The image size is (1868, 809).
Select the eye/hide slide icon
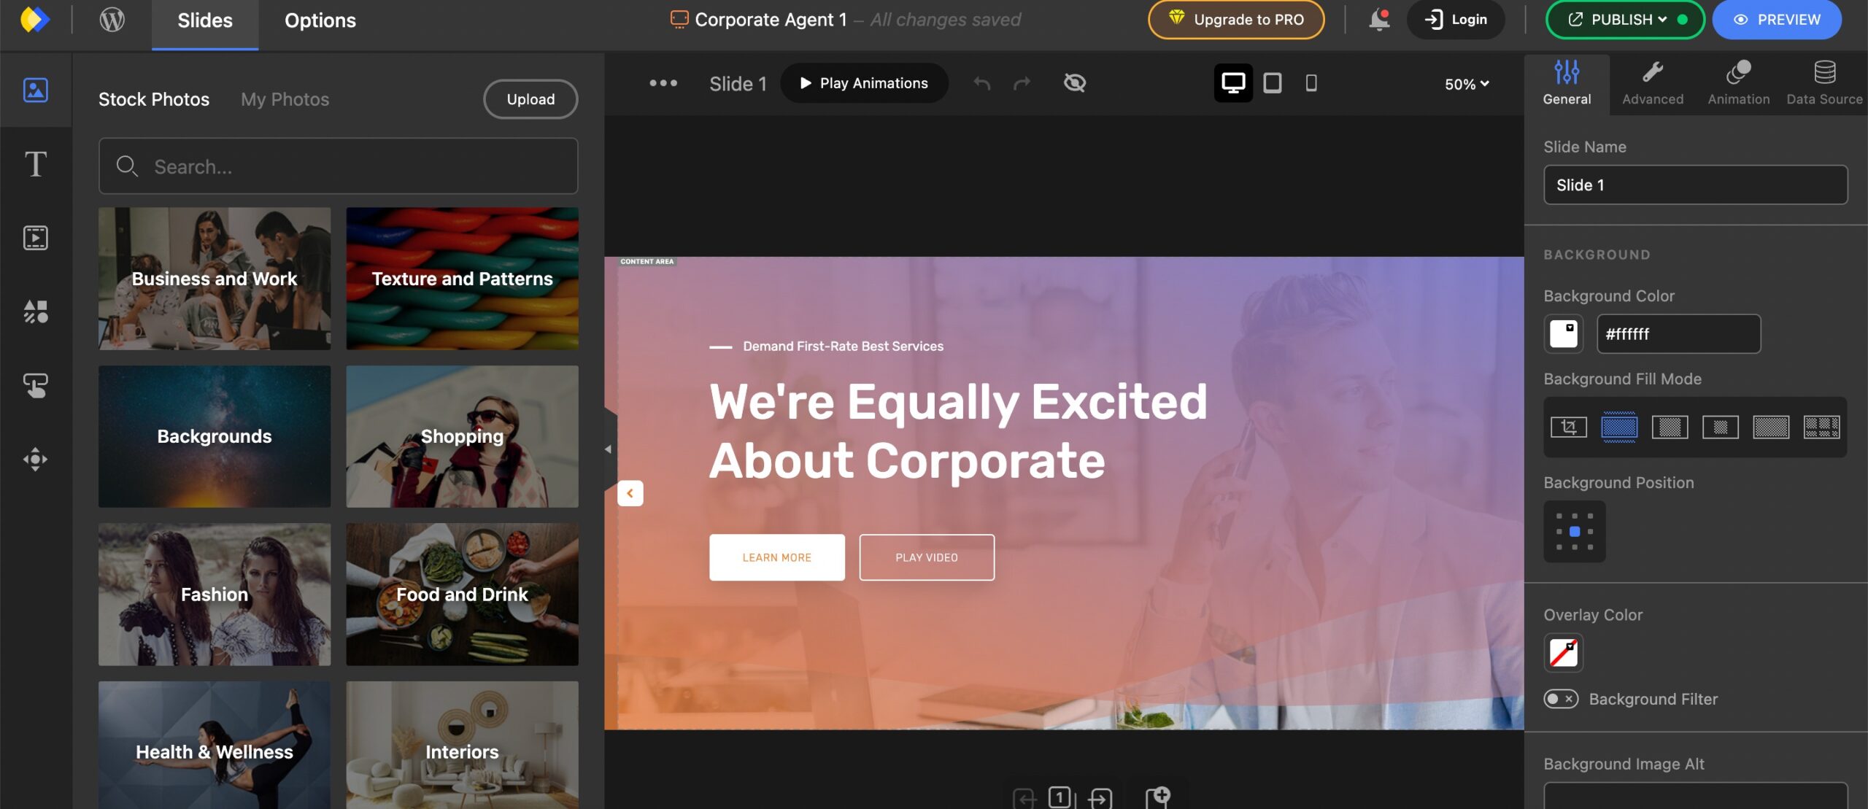pyautogui.click(x=1073, y=82)
